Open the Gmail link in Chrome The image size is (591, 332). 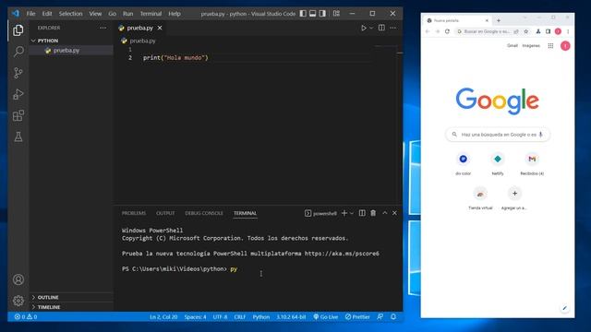pyautogui.click(x=512, y=45)
